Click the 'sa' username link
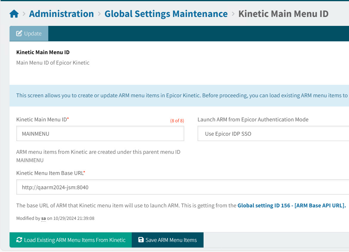 click(43, 218)
